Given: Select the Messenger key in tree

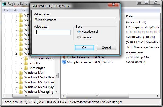Looking at the screenshot, I should [x=37, y=68].
